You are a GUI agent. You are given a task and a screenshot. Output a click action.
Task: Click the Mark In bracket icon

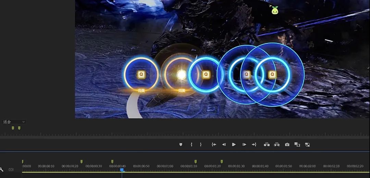192,145
